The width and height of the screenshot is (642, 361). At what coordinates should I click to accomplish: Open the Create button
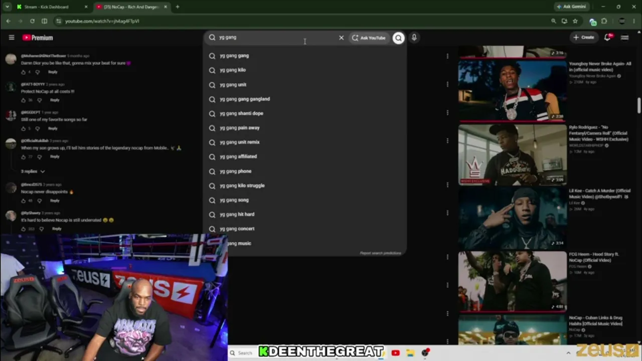(x=584, y=38)
